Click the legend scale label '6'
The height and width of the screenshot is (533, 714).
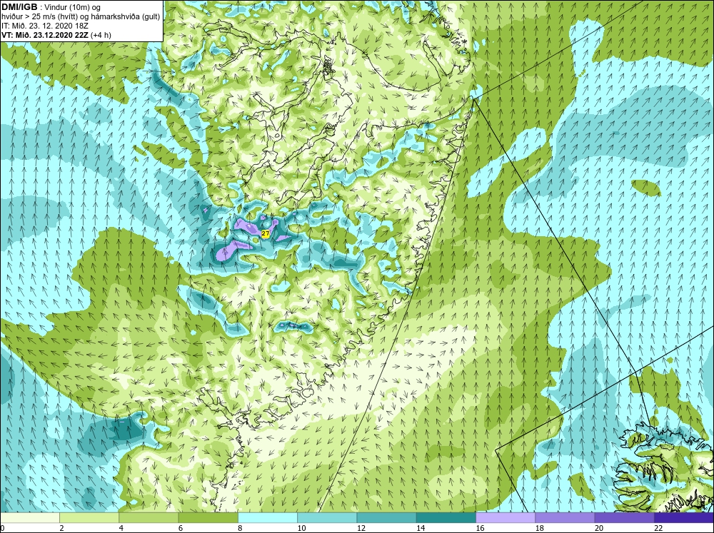pyautogui.click(x=181, y=528)
